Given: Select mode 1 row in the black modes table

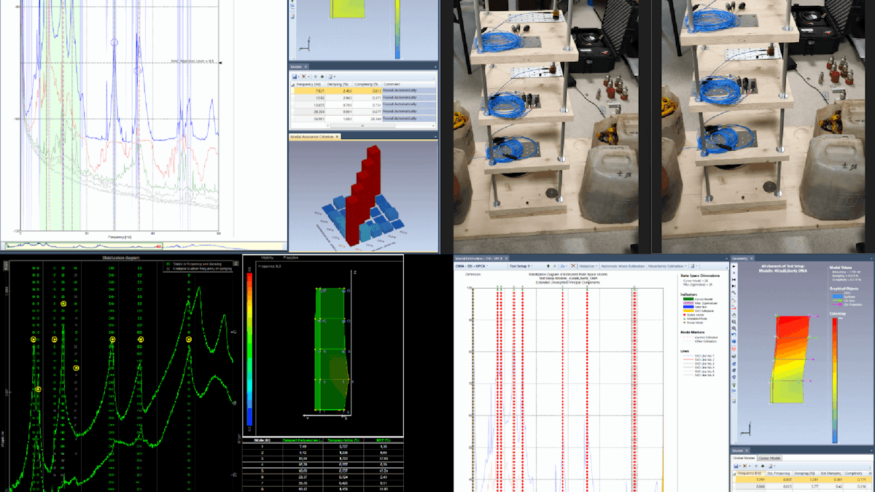Looking at the screenshot, I should click(322, 447).
